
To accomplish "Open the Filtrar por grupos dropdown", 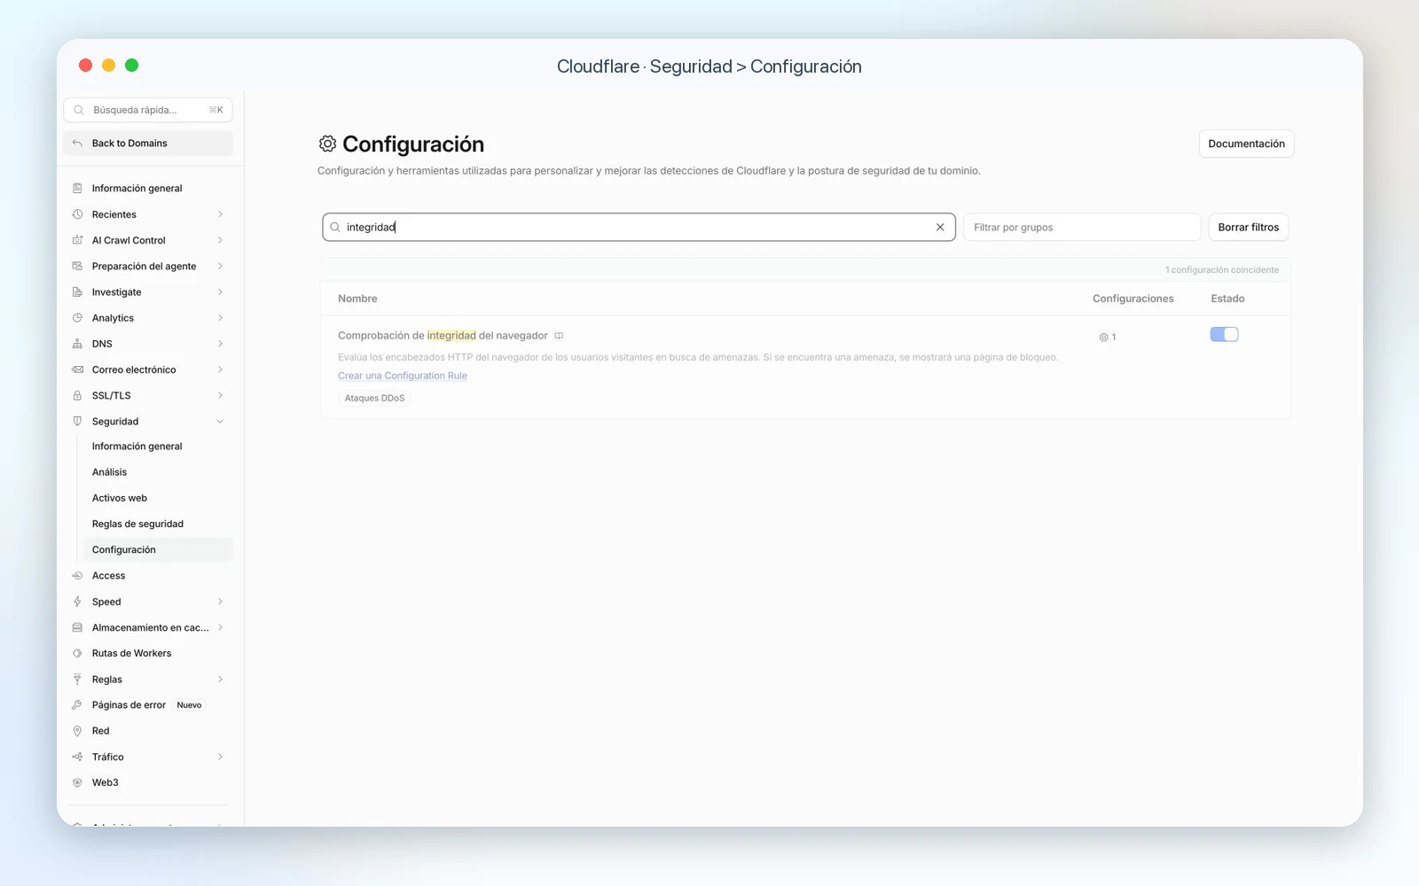I will (x=1081, y=227).
